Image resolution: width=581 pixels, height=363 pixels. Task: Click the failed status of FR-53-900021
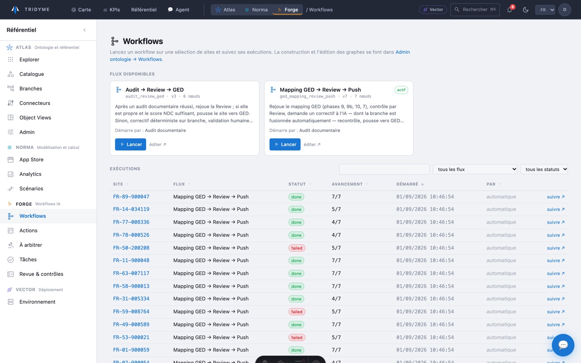pyautogui.click(x=297, y=338)
